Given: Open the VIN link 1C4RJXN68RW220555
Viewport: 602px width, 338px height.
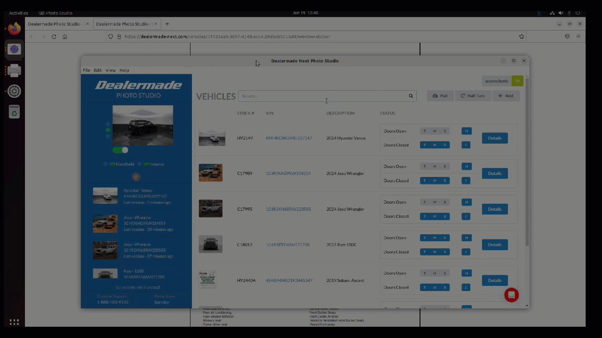Looking at the screenshot, I should [x=288, y=209].
